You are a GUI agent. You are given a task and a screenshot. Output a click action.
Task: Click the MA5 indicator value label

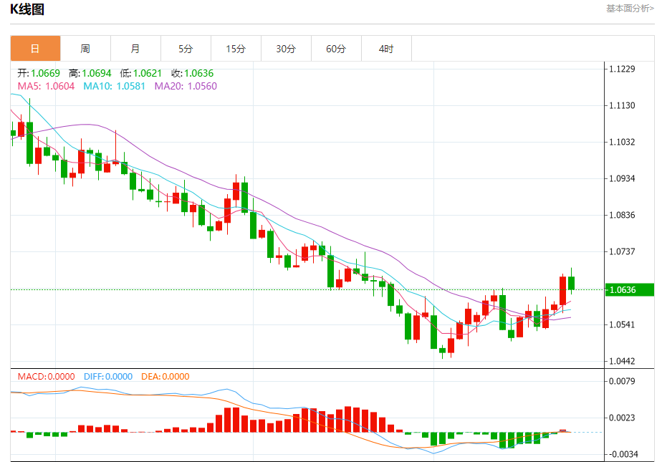[46, 86]
